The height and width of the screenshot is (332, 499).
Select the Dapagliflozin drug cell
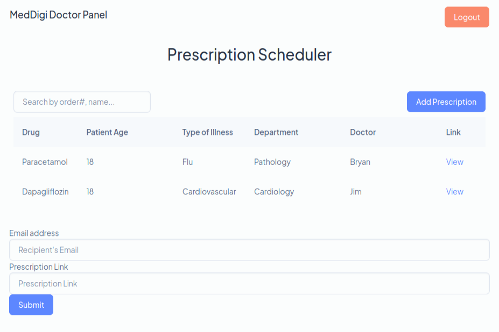[45, 192]
